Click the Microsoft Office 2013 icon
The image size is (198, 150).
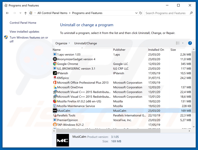[55, 82]
